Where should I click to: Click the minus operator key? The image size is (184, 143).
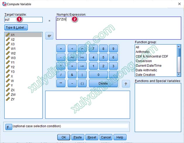(x=61, y=57)
